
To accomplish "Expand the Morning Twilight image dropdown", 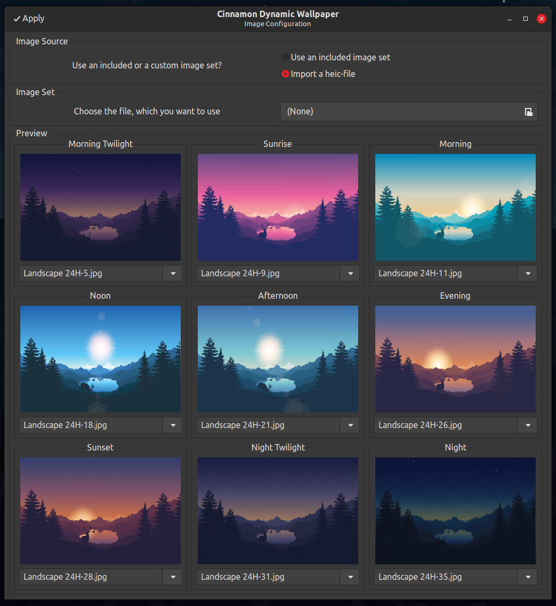I will click(173, 274).
